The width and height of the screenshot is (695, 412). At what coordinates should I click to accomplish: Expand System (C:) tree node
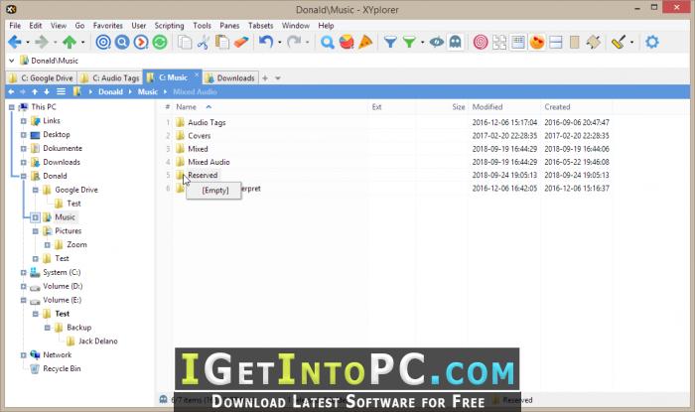click(x=24, y=272)
